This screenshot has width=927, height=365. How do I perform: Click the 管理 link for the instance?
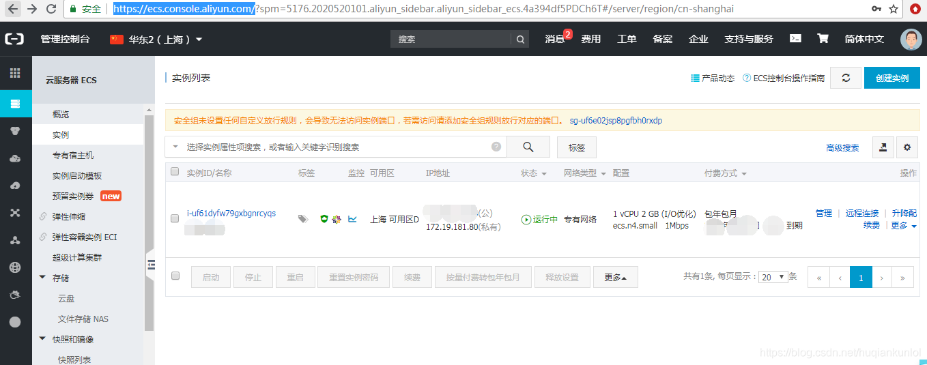pos(824,214)
